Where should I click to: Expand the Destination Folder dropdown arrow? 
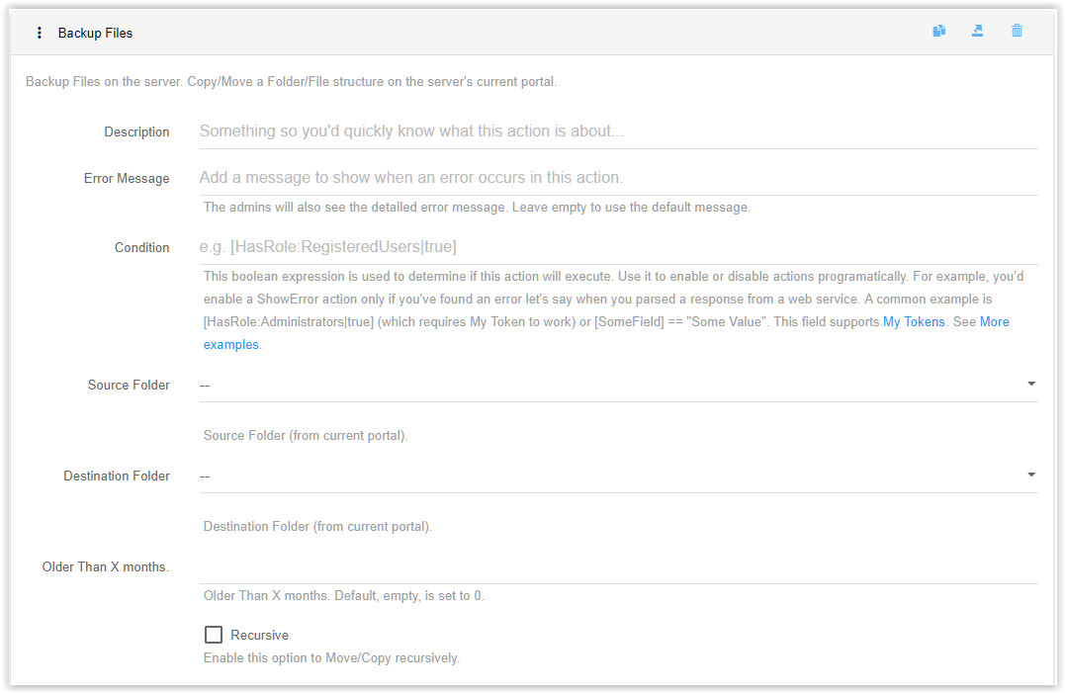1031,476
